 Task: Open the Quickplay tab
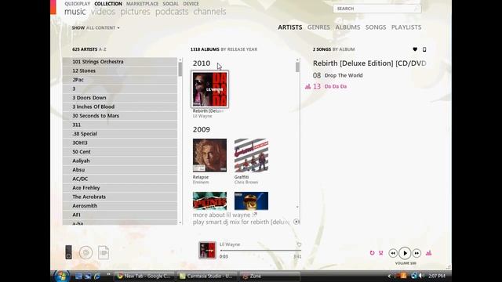coord(78,3)
